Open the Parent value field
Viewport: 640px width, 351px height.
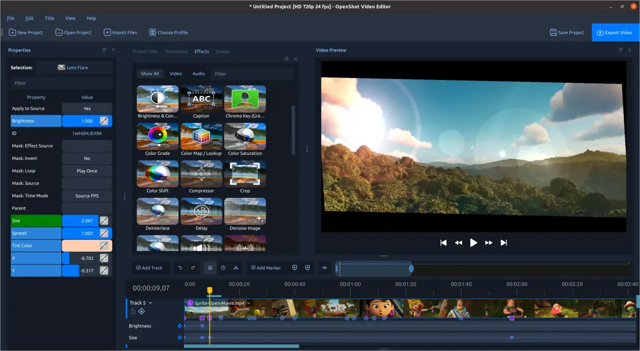pyautogui.click(x=87, y=208)
